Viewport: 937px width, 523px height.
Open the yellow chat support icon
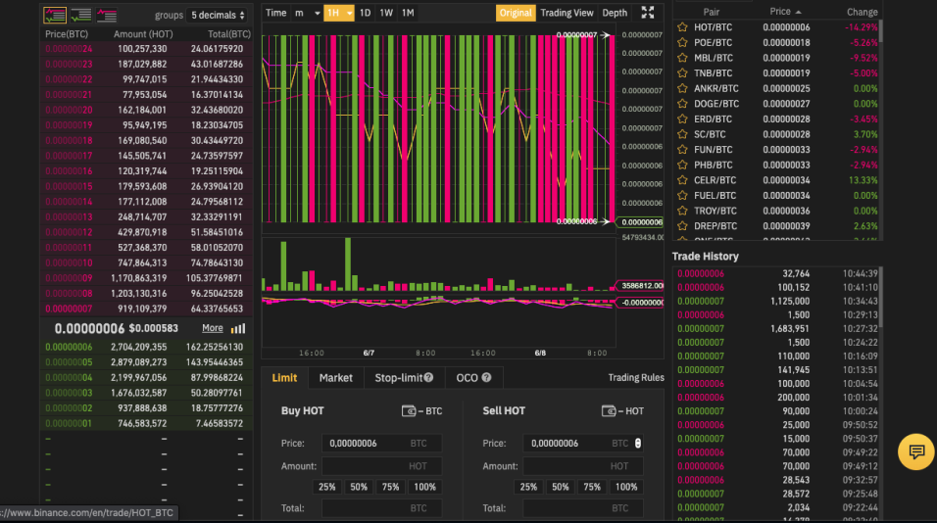point(916,452)
